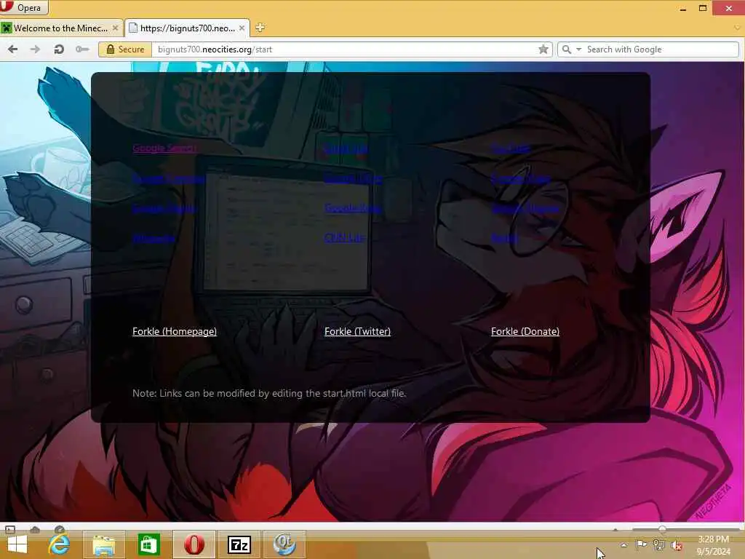Open the Action Center flag icon
The height and width of the screenshot is (559, 745).
(x=642, y=544)
